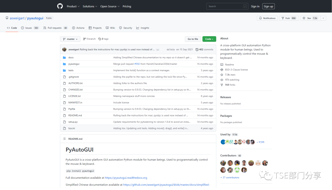Click Sign in
332x190 pixels.
pyautogui.click(x=255, y=6)
